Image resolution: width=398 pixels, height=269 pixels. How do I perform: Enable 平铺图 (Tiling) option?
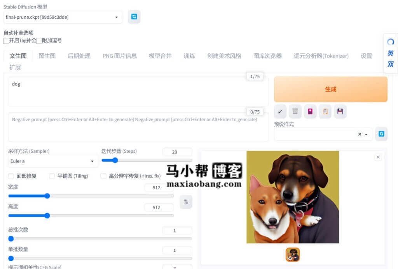[52, 176]
